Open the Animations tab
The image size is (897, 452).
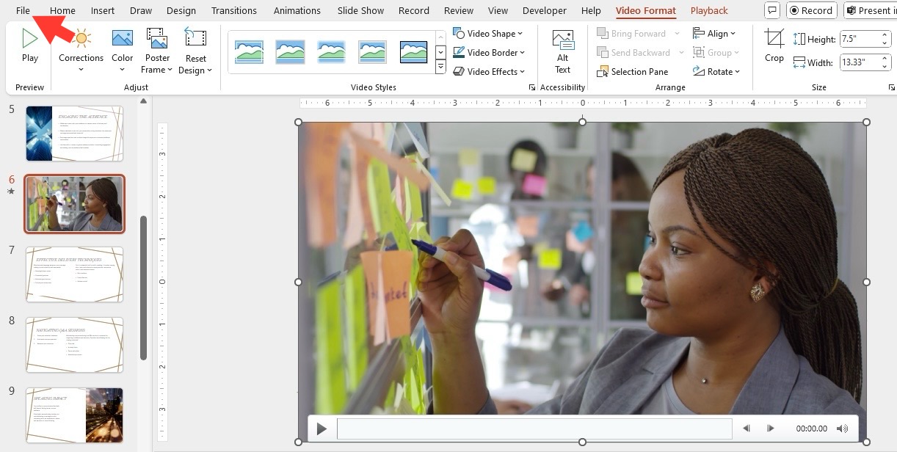click(x=297, y=10)
